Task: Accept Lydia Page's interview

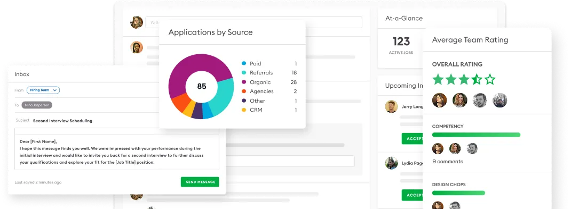Action: point(413,195)
